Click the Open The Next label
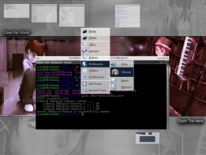206x155 pixels. [x=191, y=121]
